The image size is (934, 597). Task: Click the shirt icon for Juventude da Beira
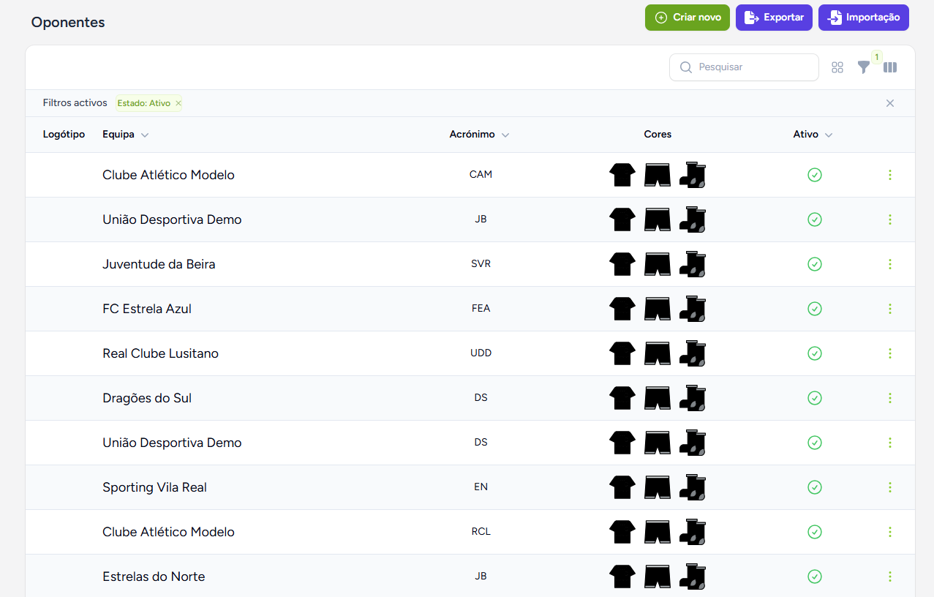(x=622, y=264)
